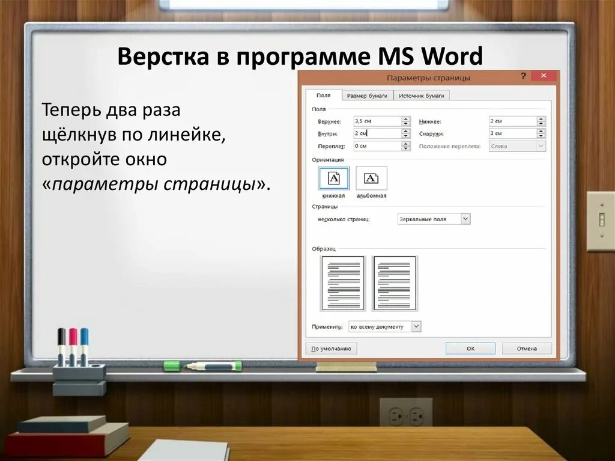Viewport: 615px width, 461px height.
Task: Click the Страницы section label
Action: [325, 207]
